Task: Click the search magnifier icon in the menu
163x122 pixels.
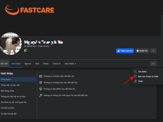Action: [x=135, y=72]
